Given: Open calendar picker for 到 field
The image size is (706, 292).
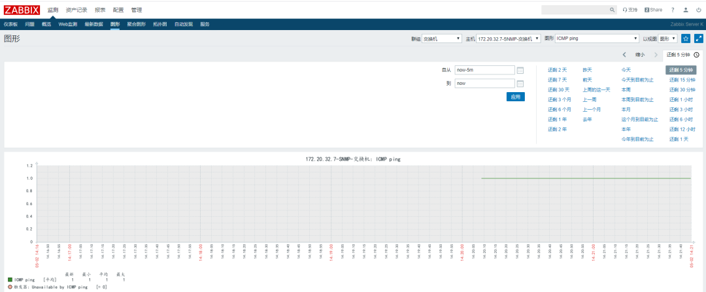Looking at the screenshot, I should click(x=520, y=84).
